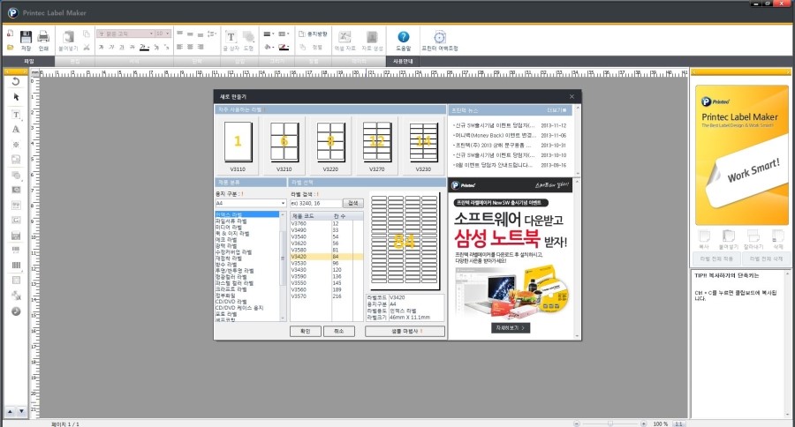
Task: Select product code V3490 row
Action: 327,230
